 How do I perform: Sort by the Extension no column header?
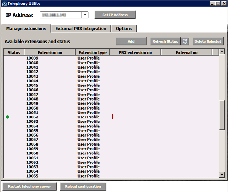pos(50,52)
